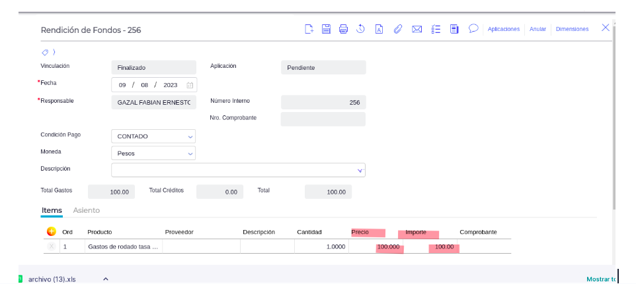Open the paperclip attachments icon
636x284 pixels.
click(398, 29)
